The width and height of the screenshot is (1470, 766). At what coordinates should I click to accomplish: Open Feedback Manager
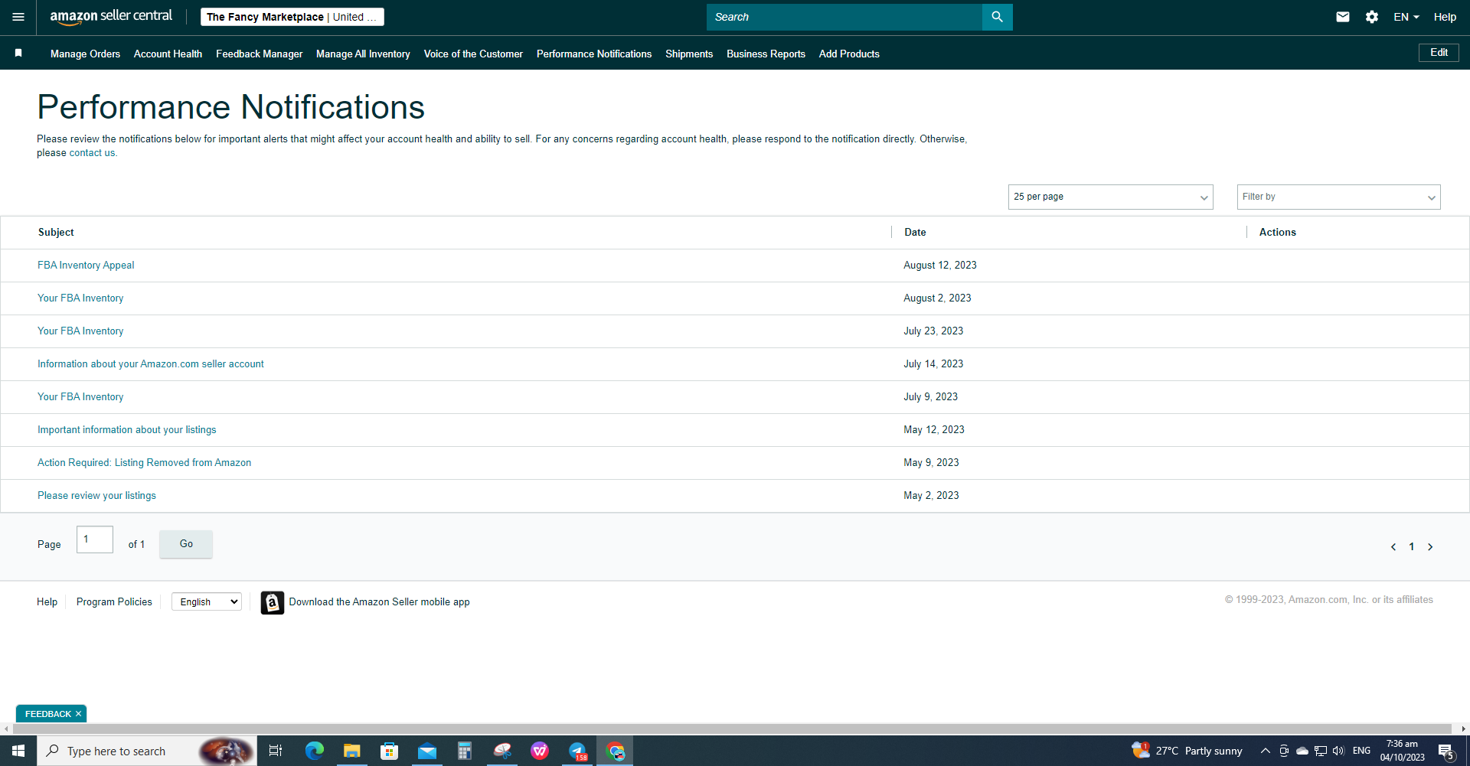click(259, 54)
